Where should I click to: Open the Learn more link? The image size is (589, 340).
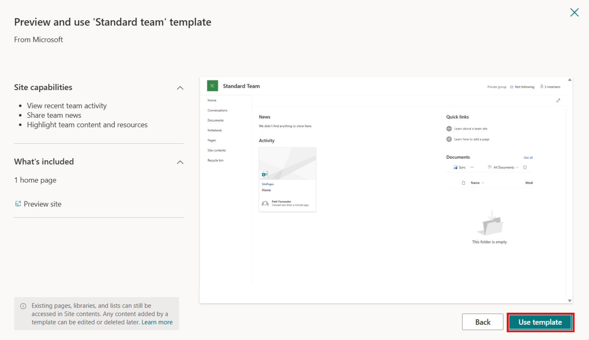click(157, 322)
